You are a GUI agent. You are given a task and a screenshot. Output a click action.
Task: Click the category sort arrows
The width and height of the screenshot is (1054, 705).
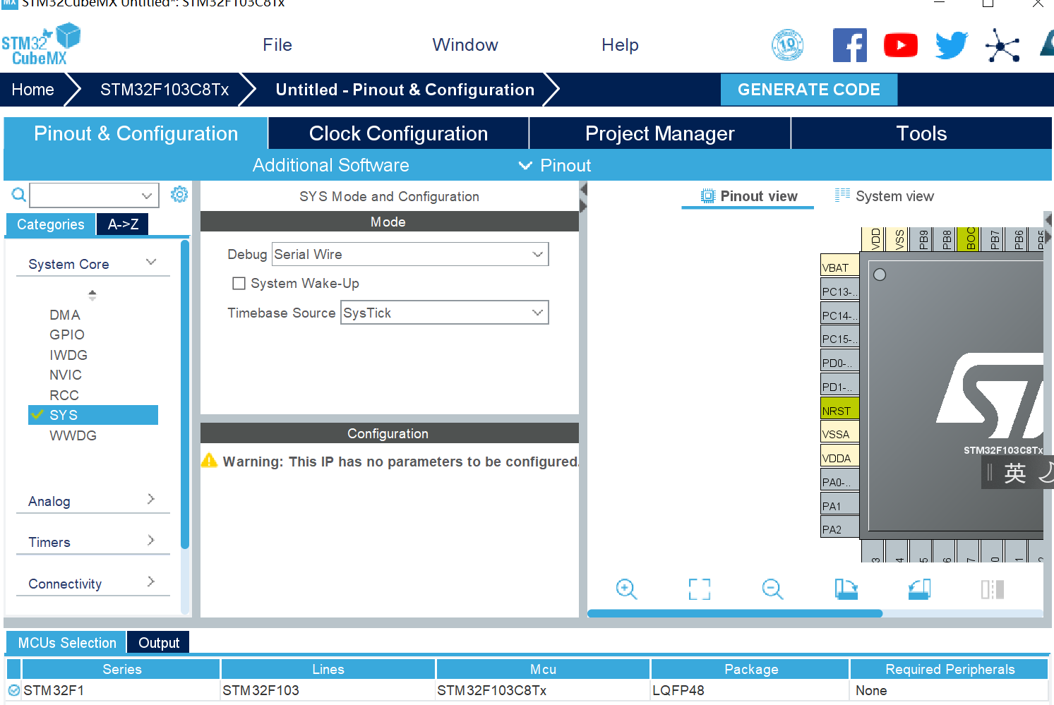pos(92,295)
